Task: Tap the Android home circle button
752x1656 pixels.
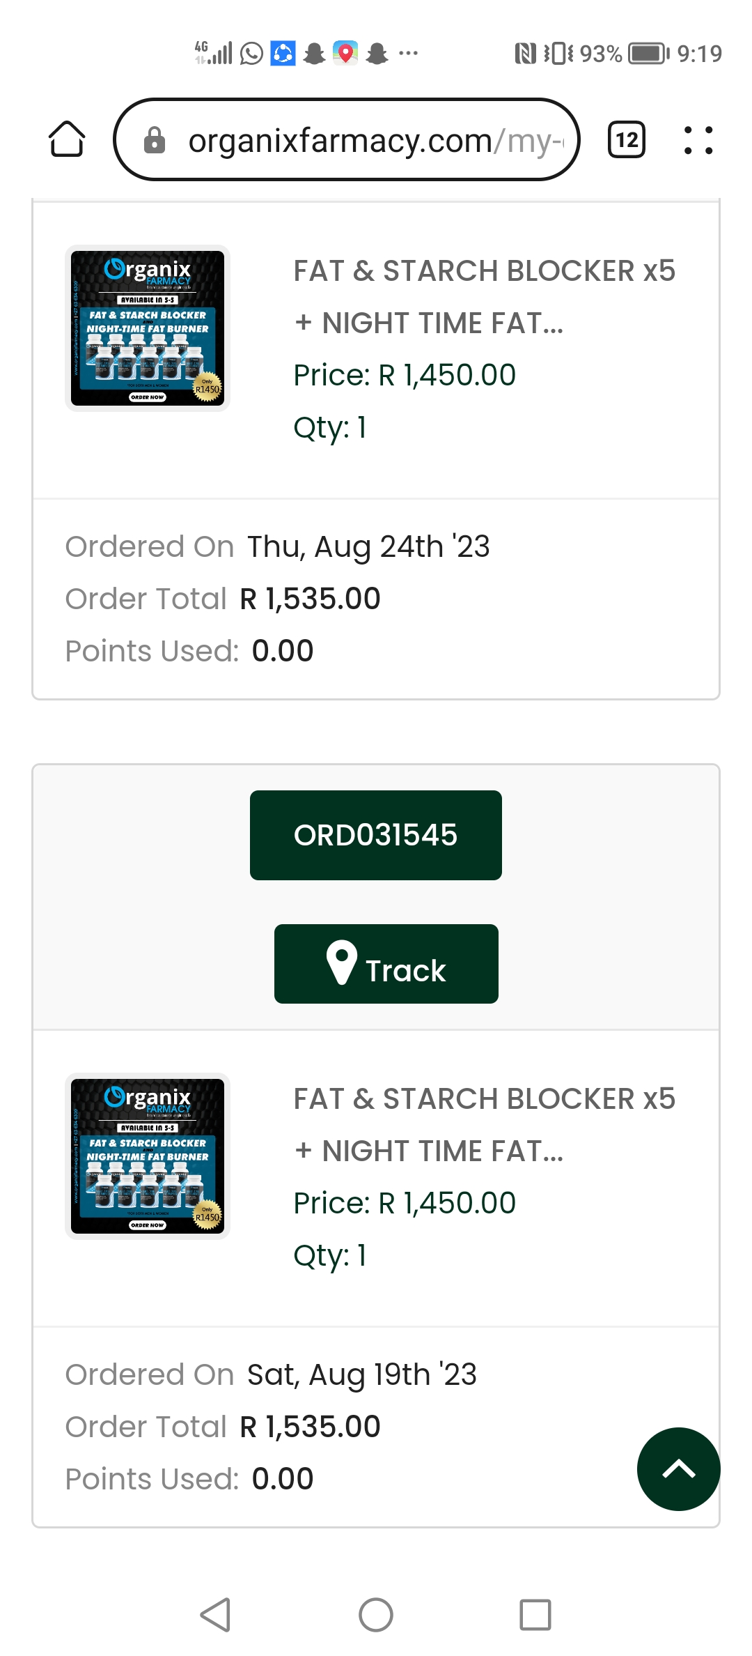Action: click(376, 1615)
